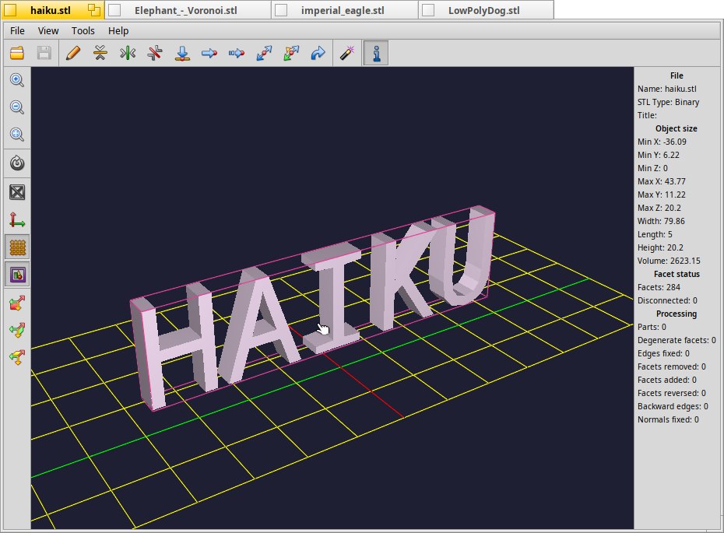
Task: Click the 'Backward edges: 0' entry
Action: (x=673, y=406)
